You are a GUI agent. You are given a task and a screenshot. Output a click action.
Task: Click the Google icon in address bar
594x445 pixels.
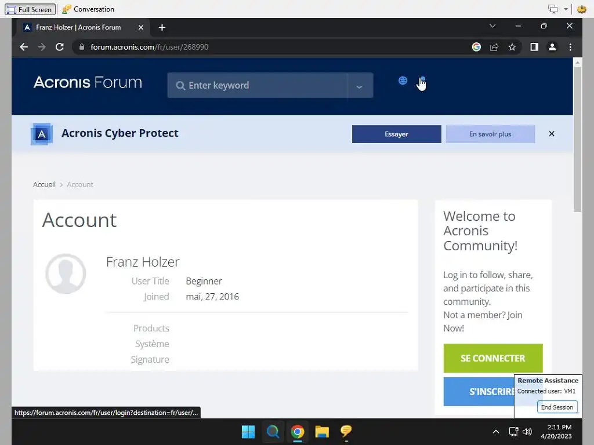point(476,47)
